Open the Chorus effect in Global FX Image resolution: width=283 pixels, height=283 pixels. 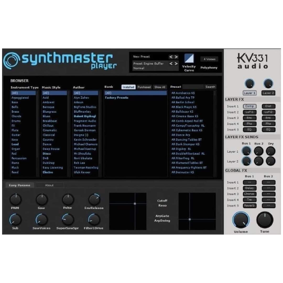point(249,194)
